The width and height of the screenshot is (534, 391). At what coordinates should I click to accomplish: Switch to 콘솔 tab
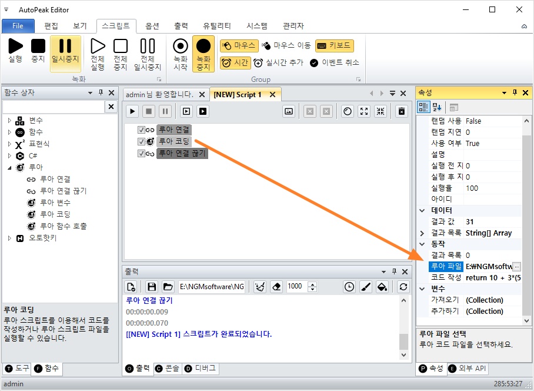tap(168, 369)
